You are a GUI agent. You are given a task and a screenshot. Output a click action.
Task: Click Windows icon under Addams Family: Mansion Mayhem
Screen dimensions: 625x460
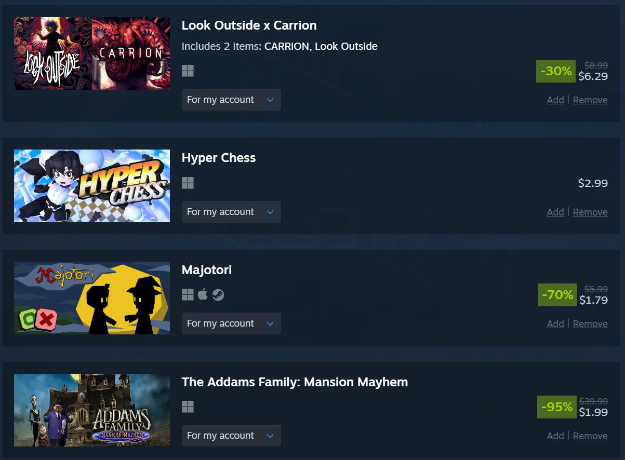coord(188,407)
